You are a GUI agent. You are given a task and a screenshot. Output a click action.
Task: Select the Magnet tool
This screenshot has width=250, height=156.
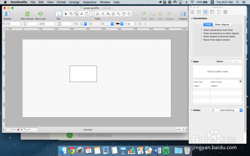click(x=113, y=14)
